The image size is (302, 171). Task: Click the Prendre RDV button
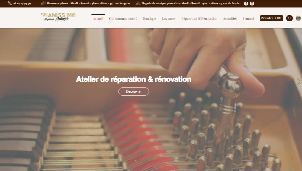tap(271, 18)
